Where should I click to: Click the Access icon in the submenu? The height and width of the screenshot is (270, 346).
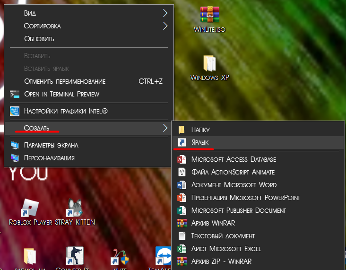pos(182,159)
